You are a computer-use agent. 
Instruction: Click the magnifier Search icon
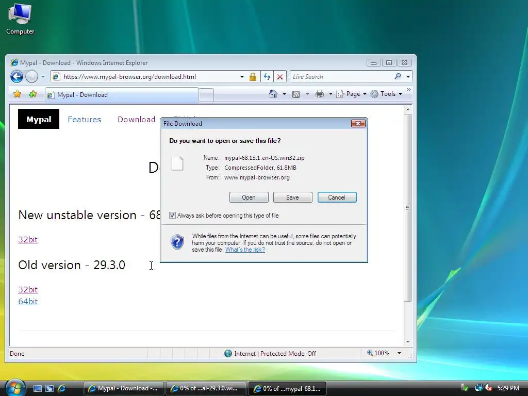[398, 76]
